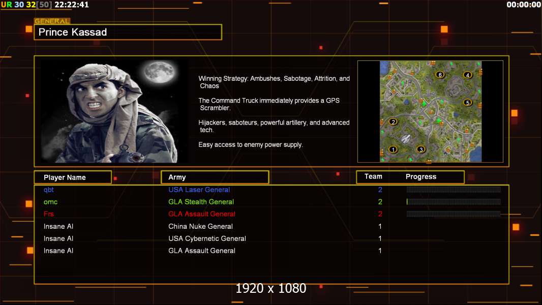Select Insane AI in USA Cybernetic General row
The height and width of the screenshot is (305, 542).
58,238
